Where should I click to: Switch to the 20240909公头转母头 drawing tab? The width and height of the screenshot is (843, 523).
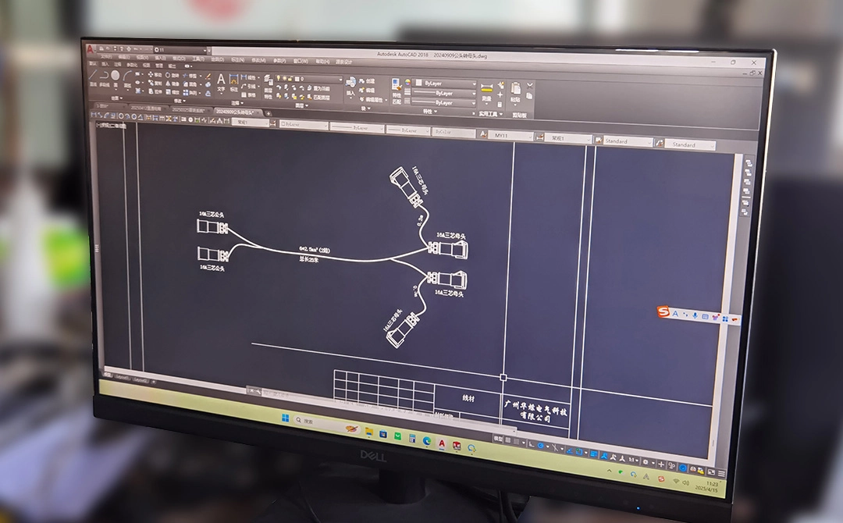click(x=234, y=112)
